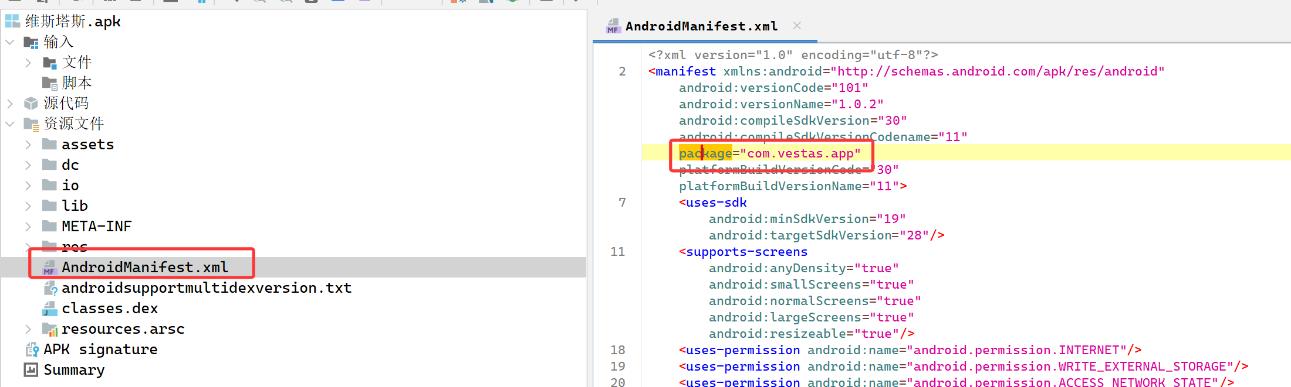Click the android:minSdkVersion="19" line
The width and height of the screenshot is (1291, 387).
click(807, 219)
